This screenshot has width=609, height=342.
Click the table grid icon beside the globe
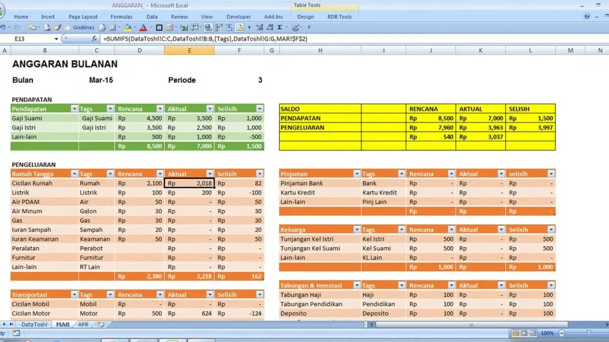(194, 27)
